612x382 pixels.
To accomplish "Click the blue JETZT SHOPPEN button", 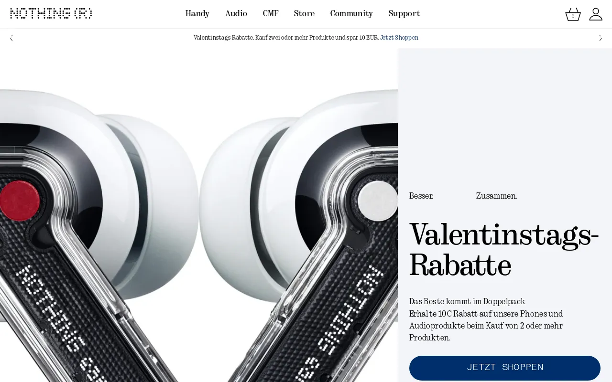I will click(505, 368).
